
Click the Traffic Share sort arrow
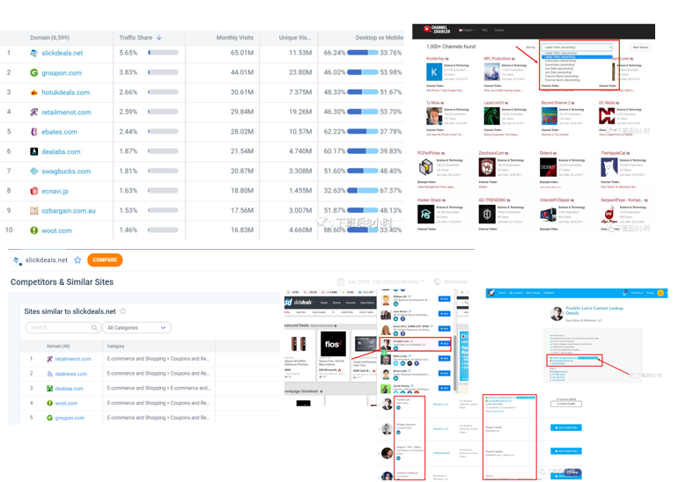[x=159, y=38]
